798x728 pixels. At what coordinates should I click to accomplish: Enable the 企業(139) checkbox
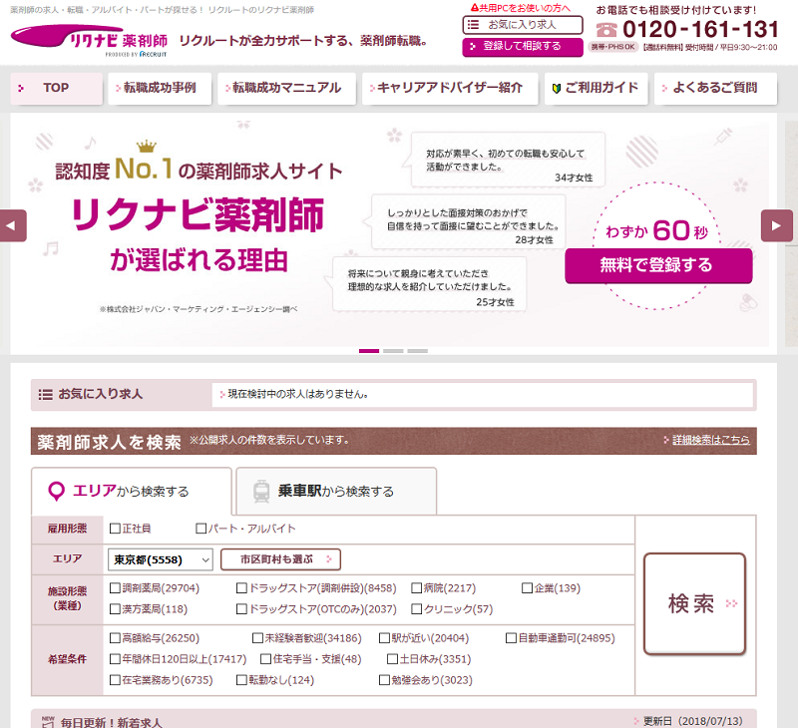tap(528, 588)
